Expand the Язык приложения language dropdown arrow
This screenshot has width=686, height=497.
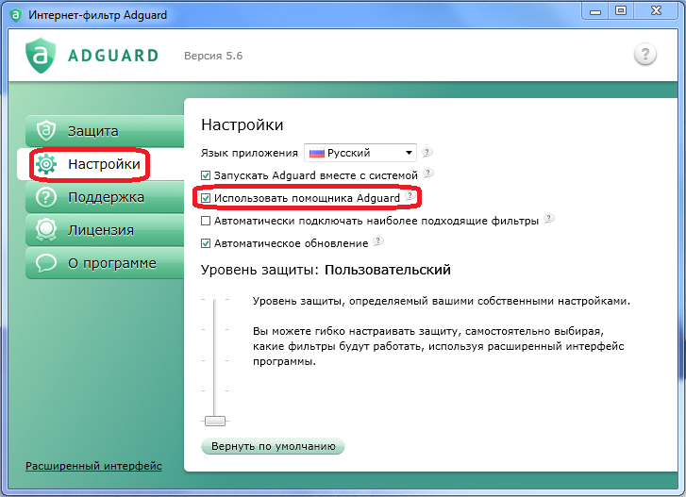[x=409, y=153]
